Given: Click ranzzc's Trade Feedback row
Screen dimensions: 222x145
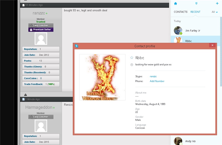Looking at the screenshot, I should (x=41, y=84).
